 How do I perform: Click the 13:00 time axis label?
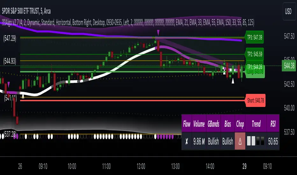(175, 166)
